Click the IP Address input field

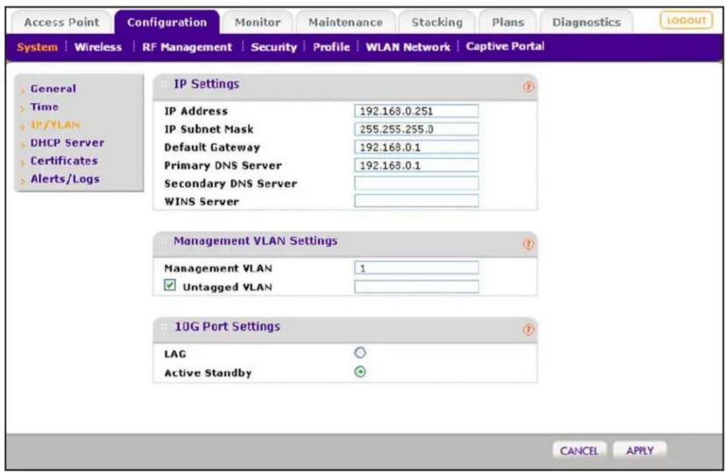tap(417, 111)
